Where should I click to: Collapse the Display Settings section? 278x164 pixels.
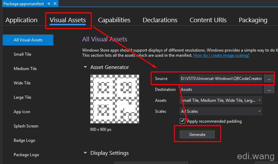pyautogui.click(x=85, y=153)
